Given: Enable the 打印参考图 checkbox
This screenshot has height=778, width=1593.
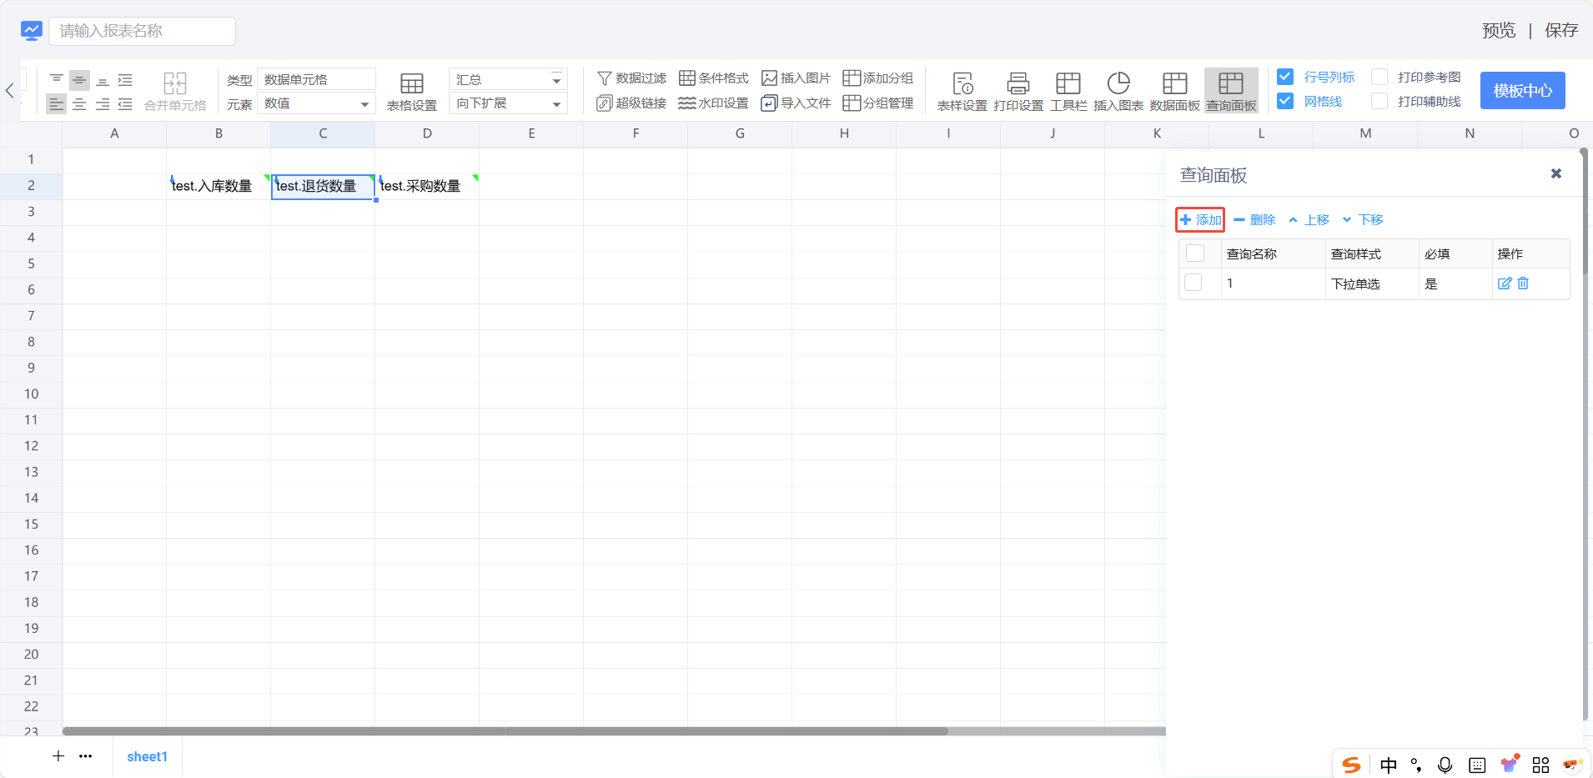Looking at the screenshot, I should tap(1379, 77).
